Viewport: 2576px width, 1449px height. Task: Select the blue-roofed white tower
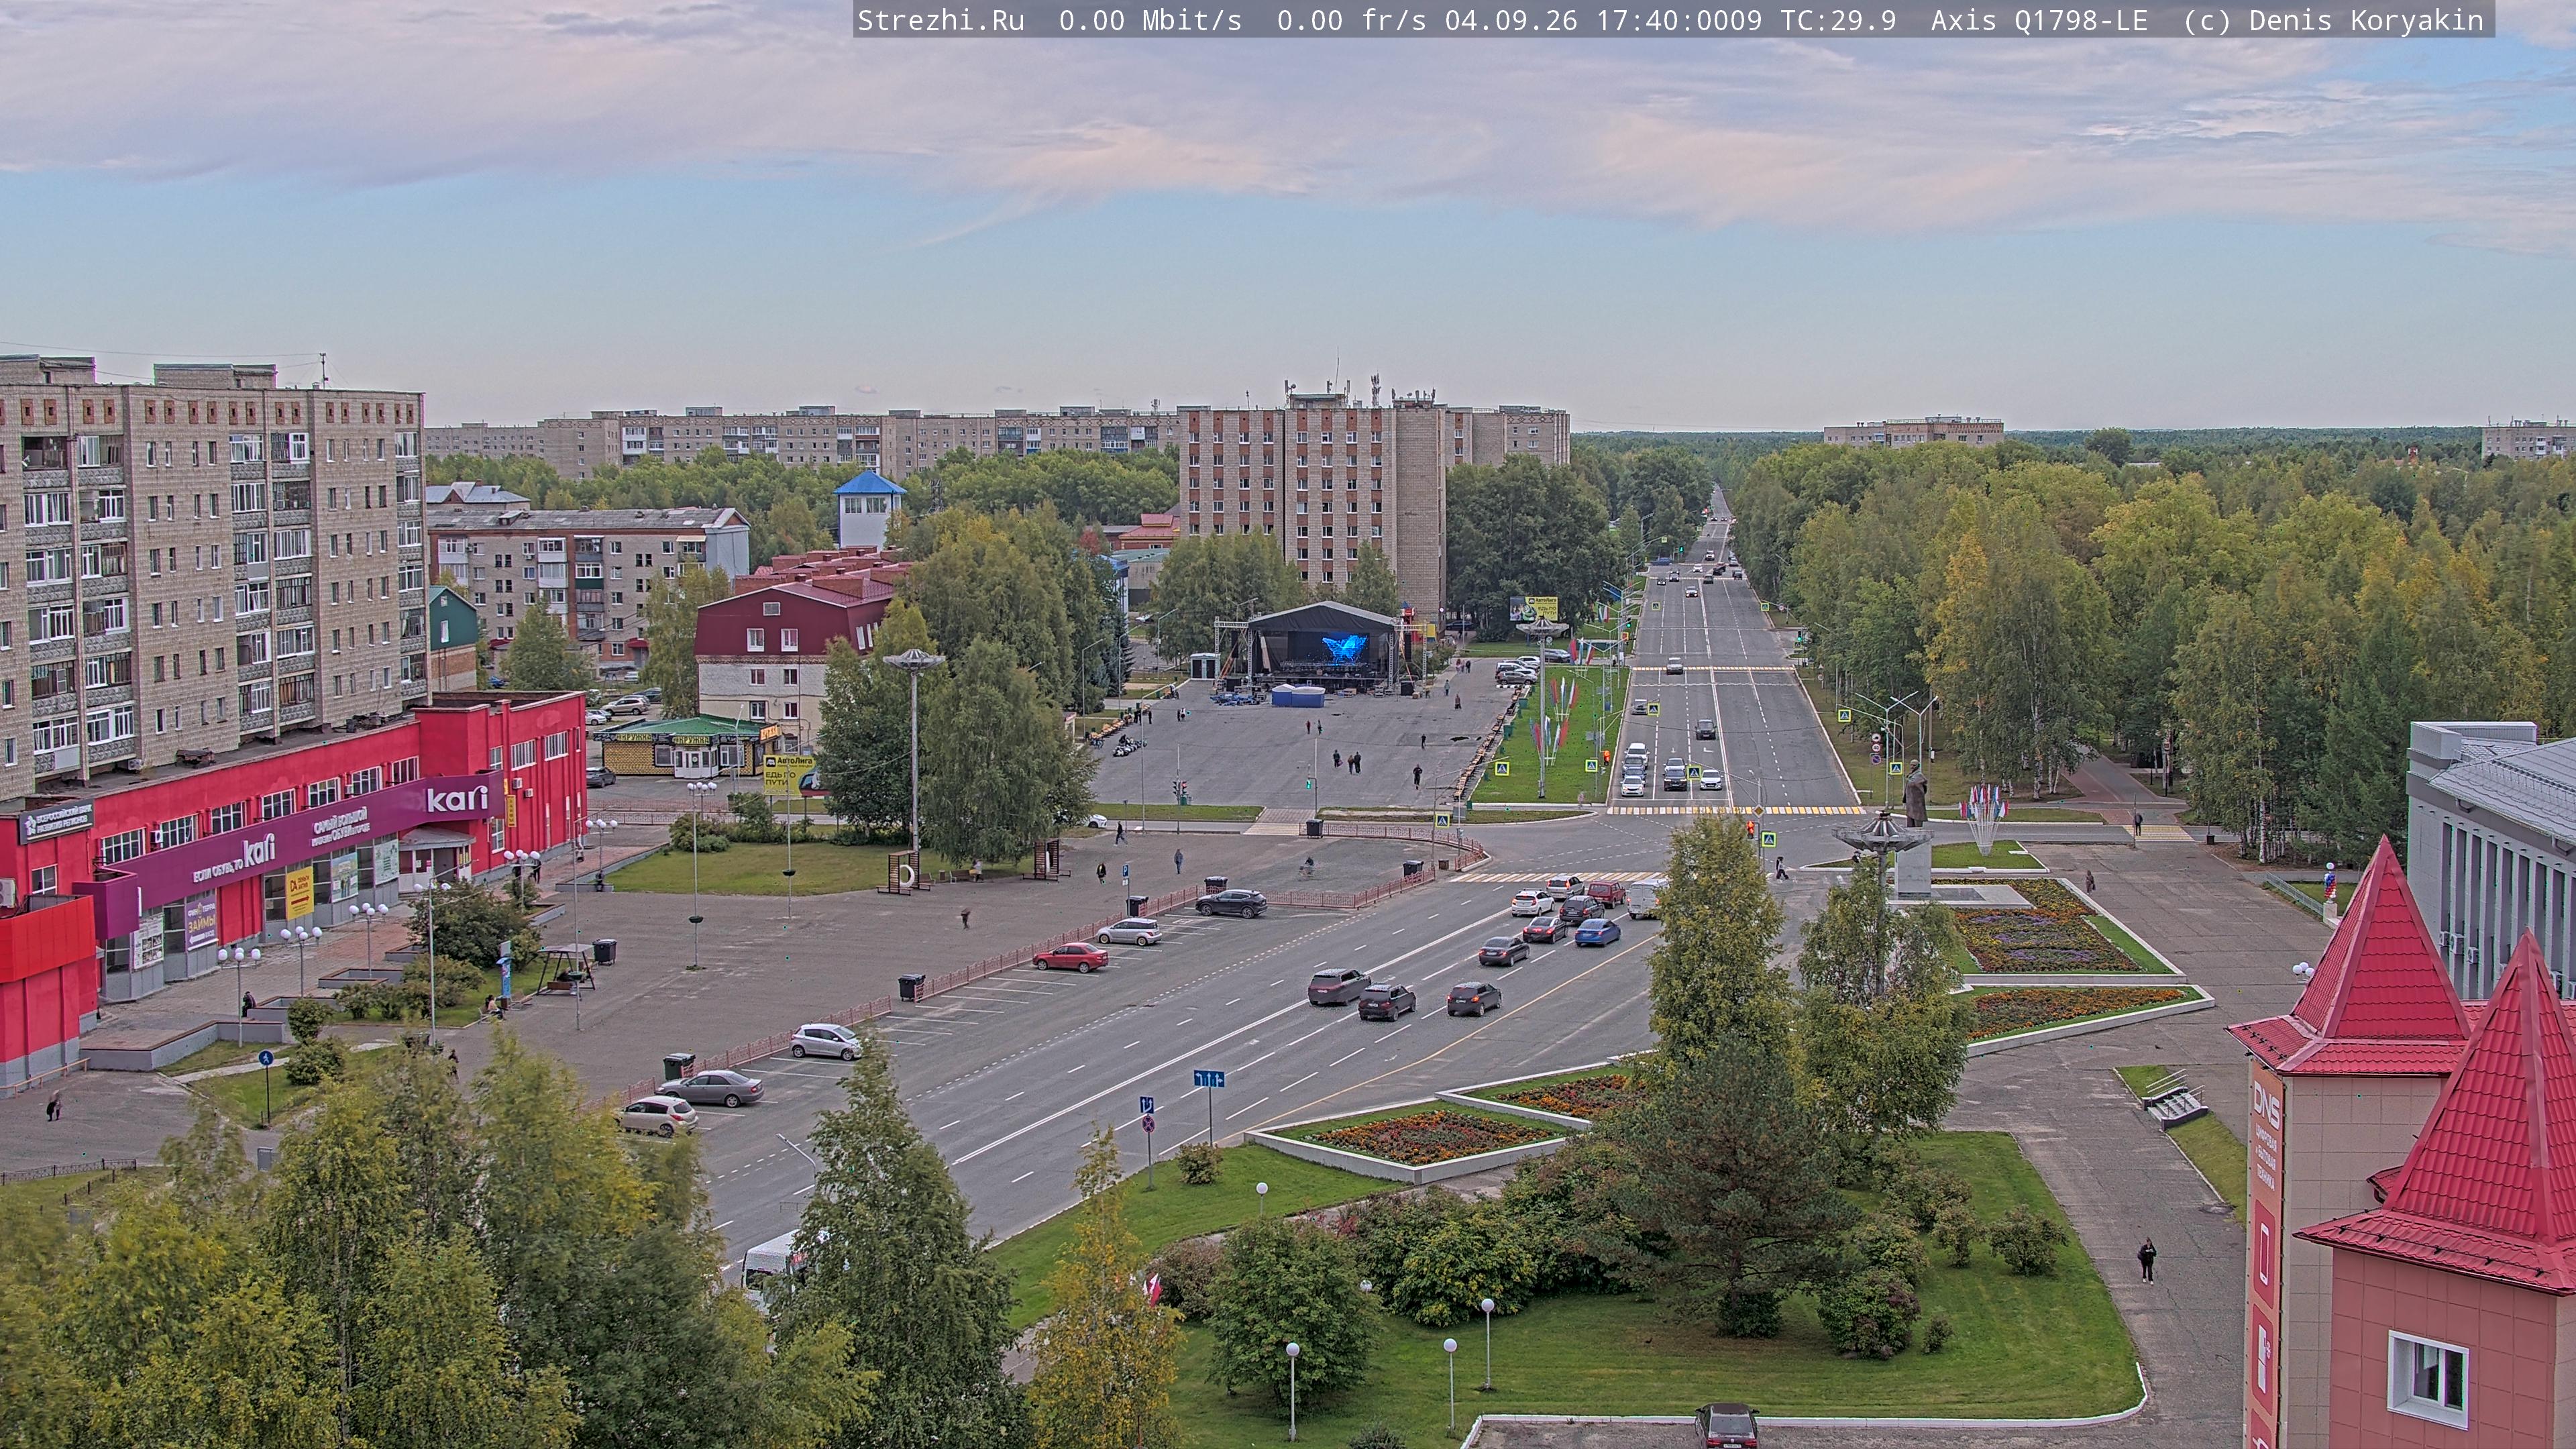[x=869, y=509]
